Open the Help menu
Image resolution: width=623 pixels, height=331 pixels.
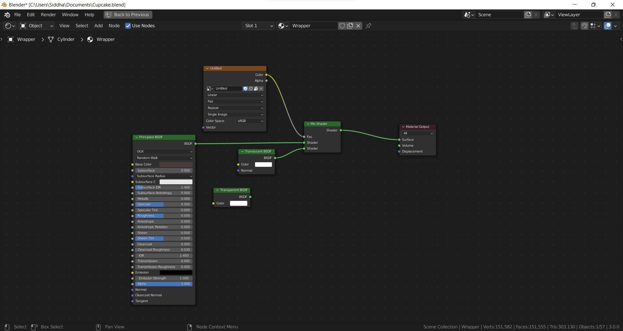[x=90, y=15]
